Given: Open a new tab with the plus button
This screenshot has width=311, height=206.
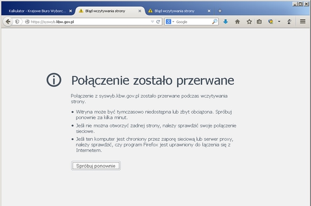Looking at the screenshot, I should pos(220,11).
